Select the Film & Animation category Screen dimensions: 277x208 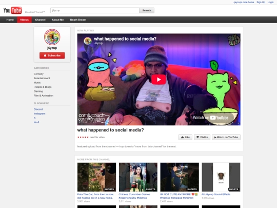[44, 96]
